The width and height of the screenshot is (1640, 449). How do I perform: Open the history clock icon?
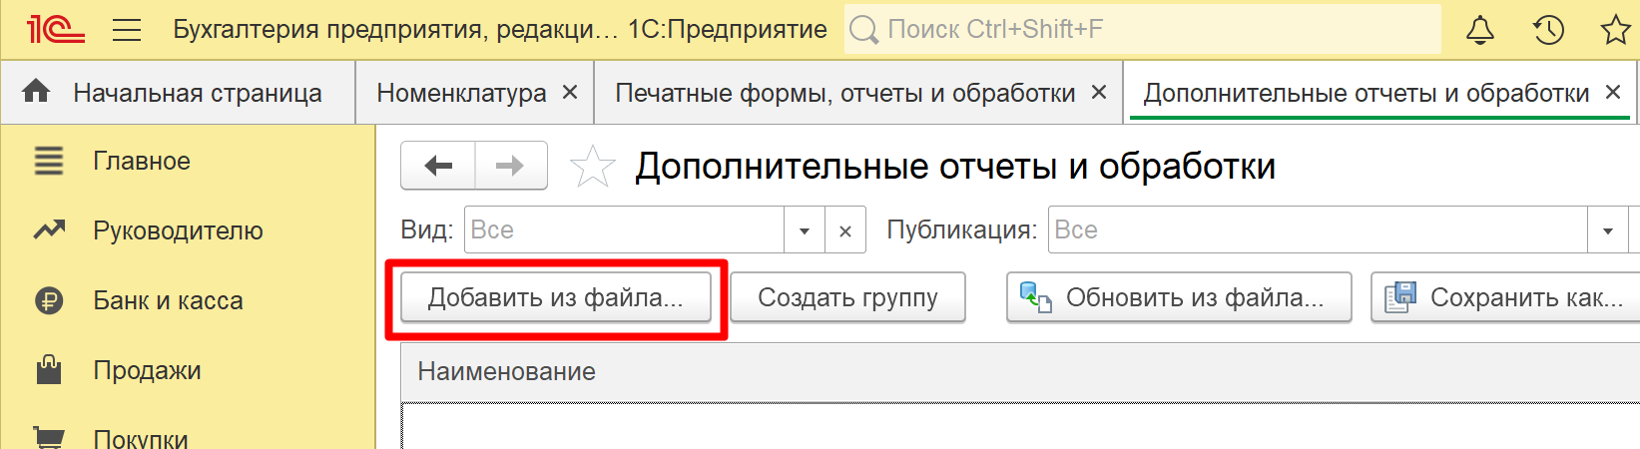pos(1548,30)
